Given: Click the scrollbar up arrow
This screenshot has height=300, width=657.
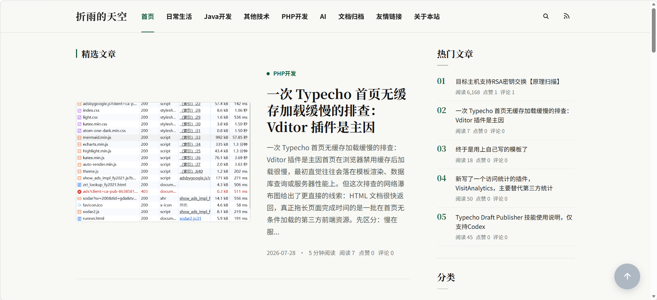Looking at the screenshot, I should click(x=654, y=4).
